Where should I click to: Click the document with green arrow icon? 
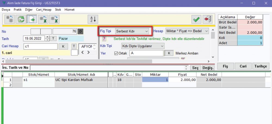coord(32,19)
